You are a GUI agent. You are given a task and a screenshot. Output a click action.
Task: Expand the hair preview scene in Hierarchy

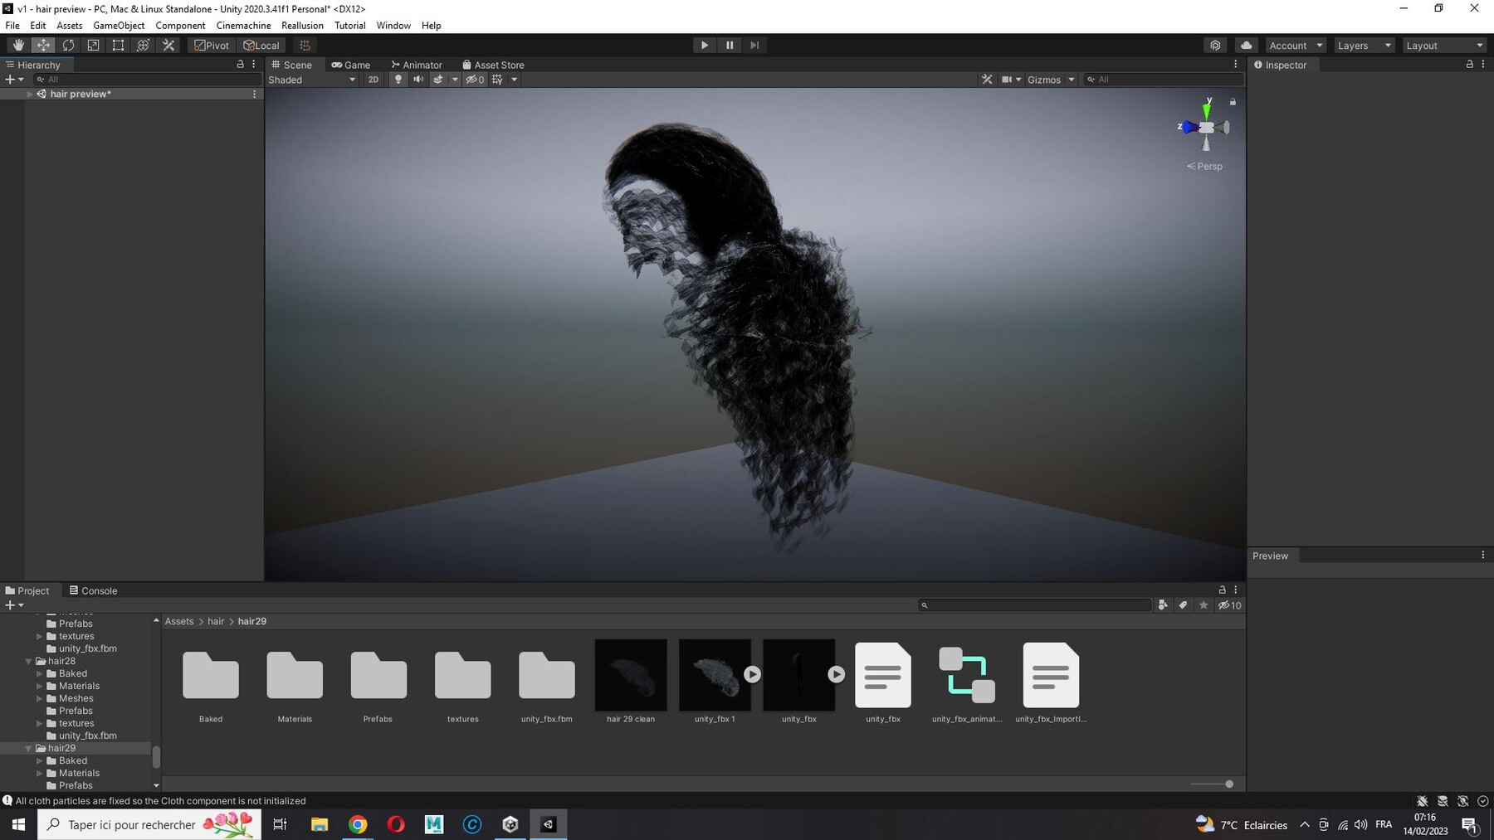tap(30, 94)
